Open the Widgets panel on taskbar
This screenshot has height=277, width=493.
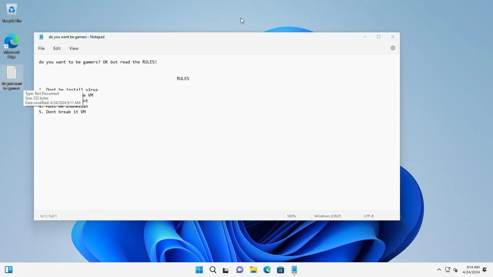(9, 270)
